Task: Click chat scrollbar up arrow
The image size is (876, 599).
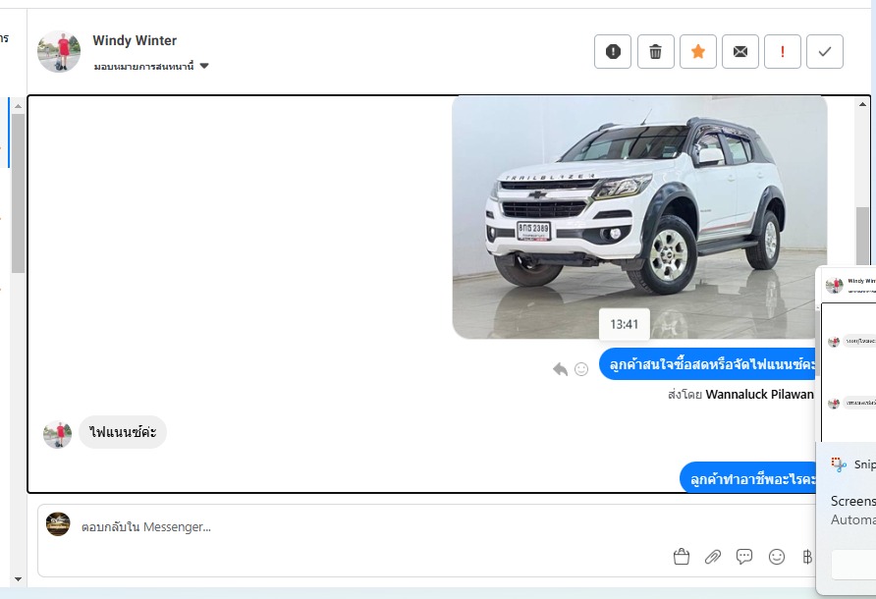Action: (862, 104)
